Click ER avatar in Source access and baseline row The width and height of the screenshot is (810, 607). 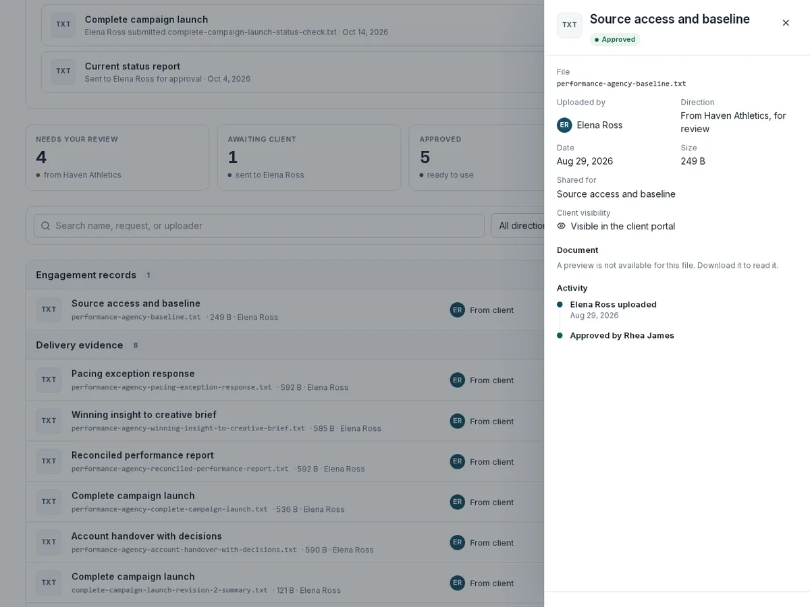[x=458, y=310]
